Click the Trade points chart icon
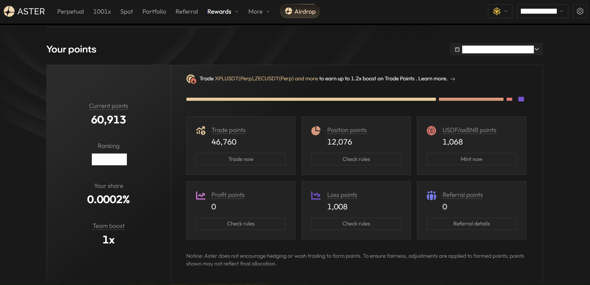The image size is (590, 285). click(x=201, y=131)
